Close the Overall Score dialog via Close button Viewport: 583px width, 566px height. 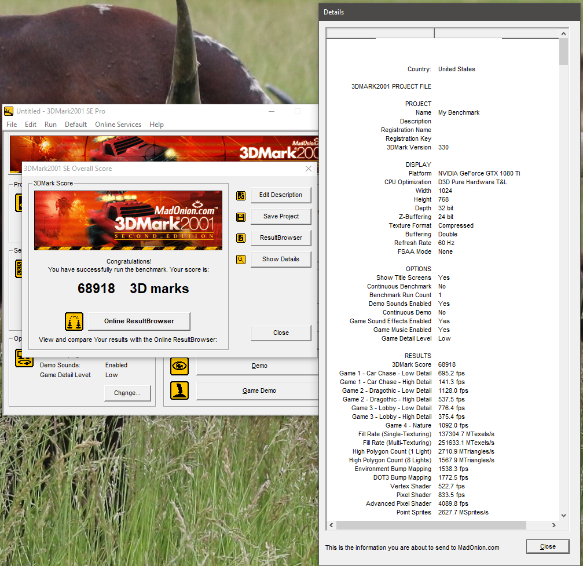point(281,333)
